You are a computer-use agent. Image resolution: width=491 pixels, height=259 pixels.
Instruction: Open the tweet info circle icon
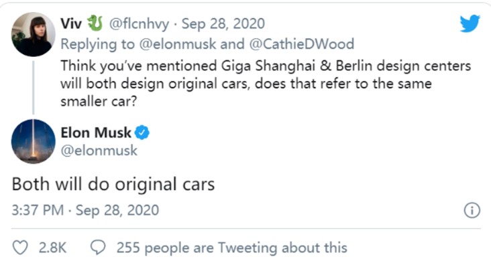click(472, 210)
